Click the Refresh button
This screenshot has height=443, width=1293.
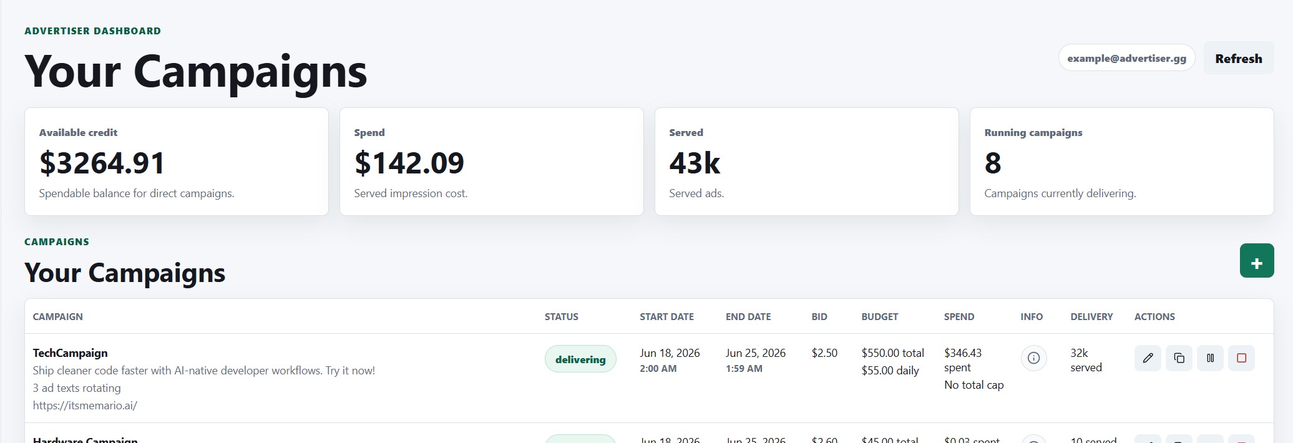[1239, 58]
